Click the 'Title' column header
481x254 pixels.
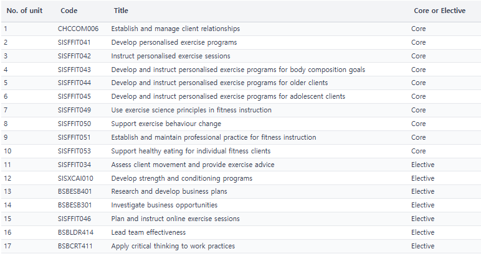[121, 11]
